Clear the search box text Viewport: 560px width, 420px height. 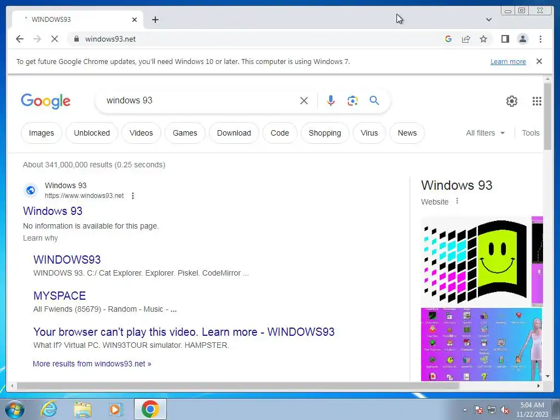click(x=304, y=101)
